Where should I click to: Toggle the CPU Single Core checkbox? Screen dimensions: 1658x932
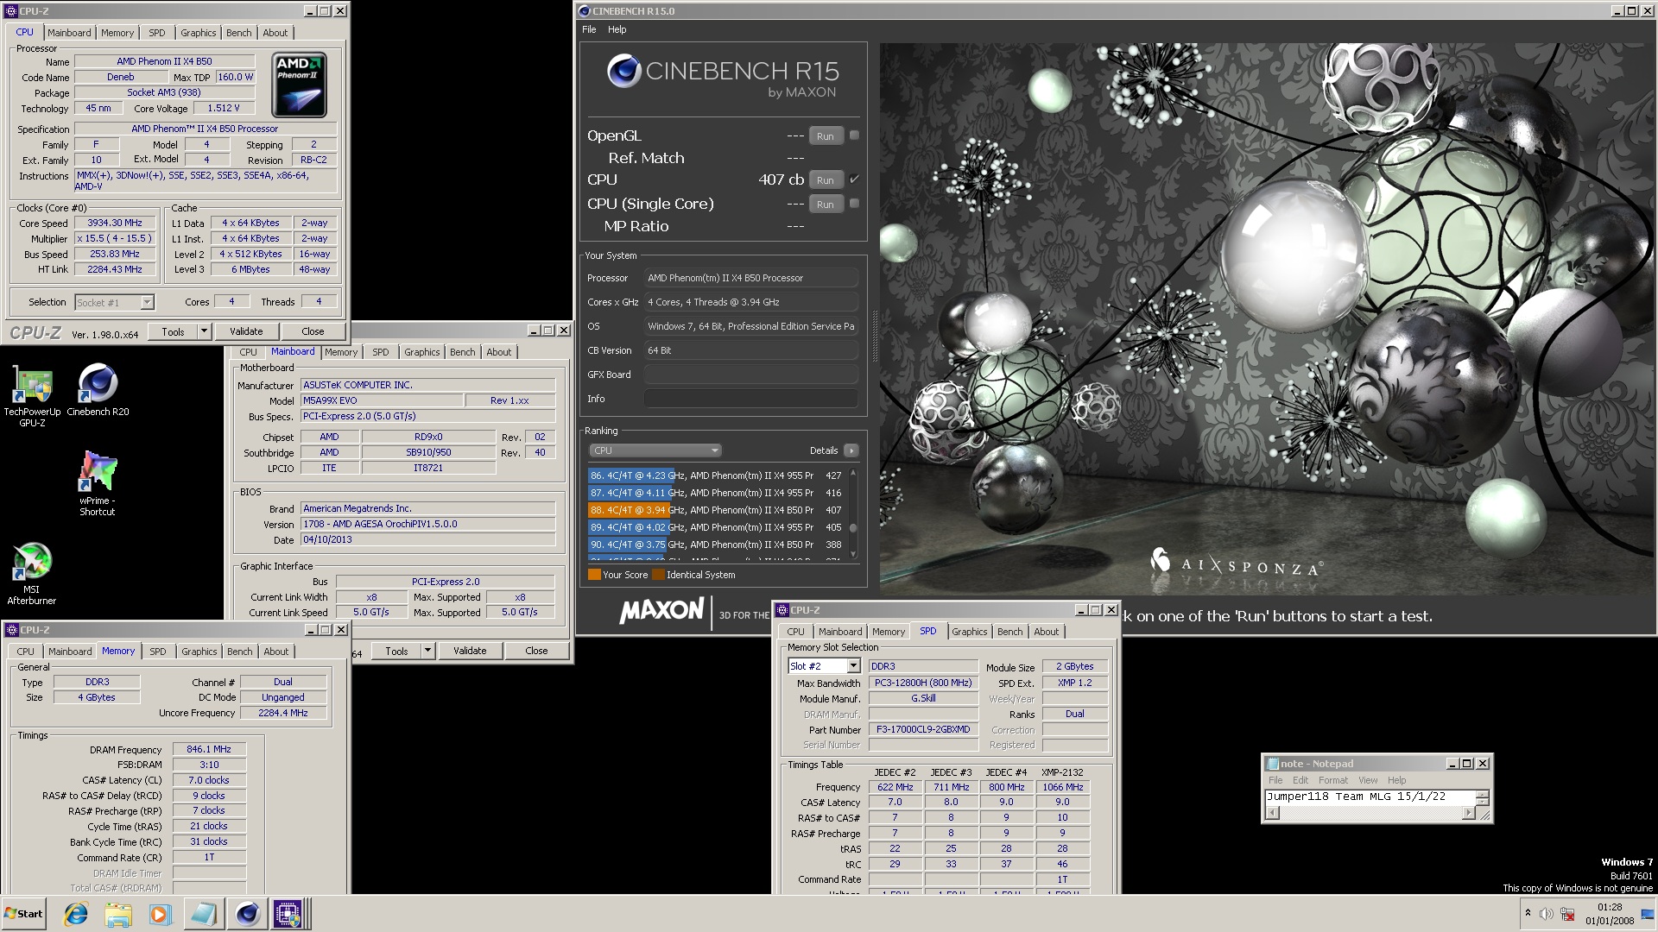point(854,204)
